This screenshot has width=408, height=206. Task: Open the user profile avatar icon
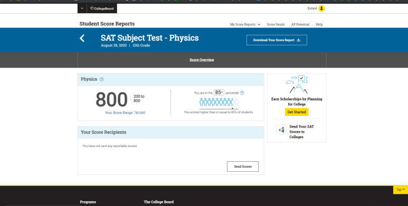click(x=321, y=8)
